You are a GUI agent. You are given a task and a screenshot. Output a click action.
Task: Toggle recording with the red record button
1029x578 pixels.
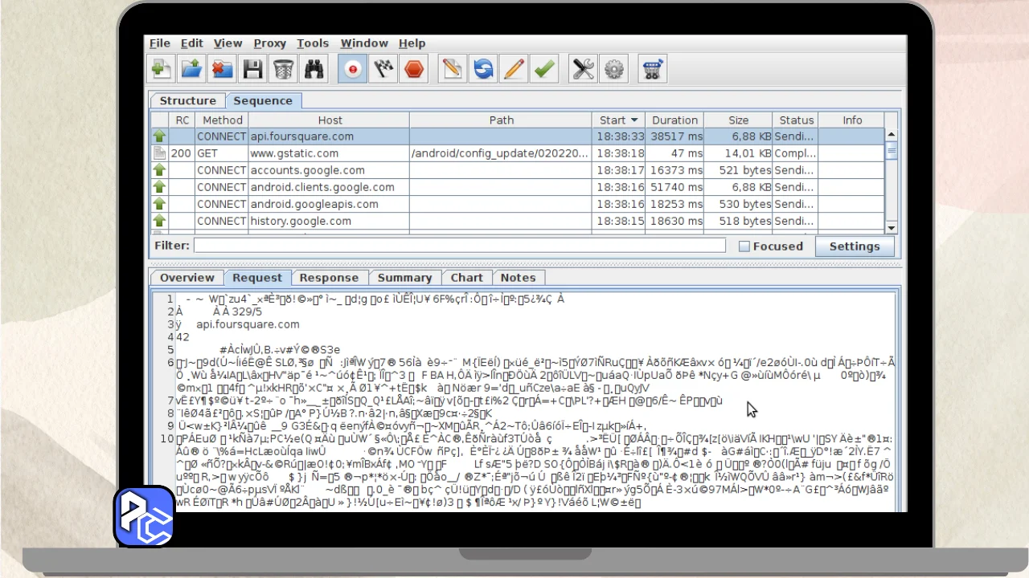coord(352,70)
